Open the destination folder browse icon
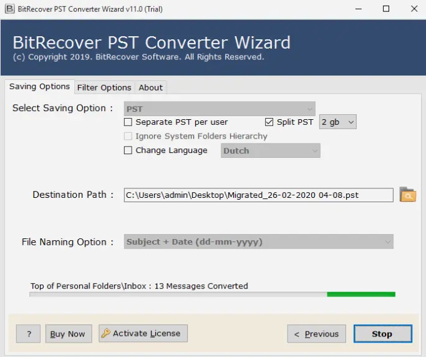 [x=407, y=195]
